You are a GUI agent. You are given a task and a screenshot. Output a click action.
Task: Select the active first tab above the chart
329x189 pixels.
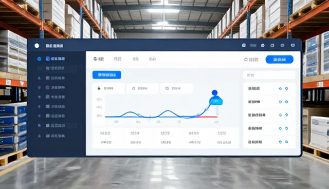tap(98, 59)
